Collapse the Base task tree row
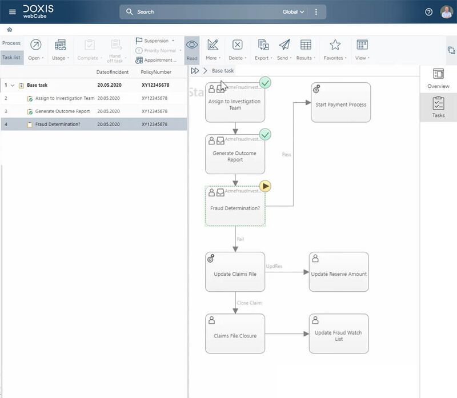The image size is (457, 398). point(13,85)
